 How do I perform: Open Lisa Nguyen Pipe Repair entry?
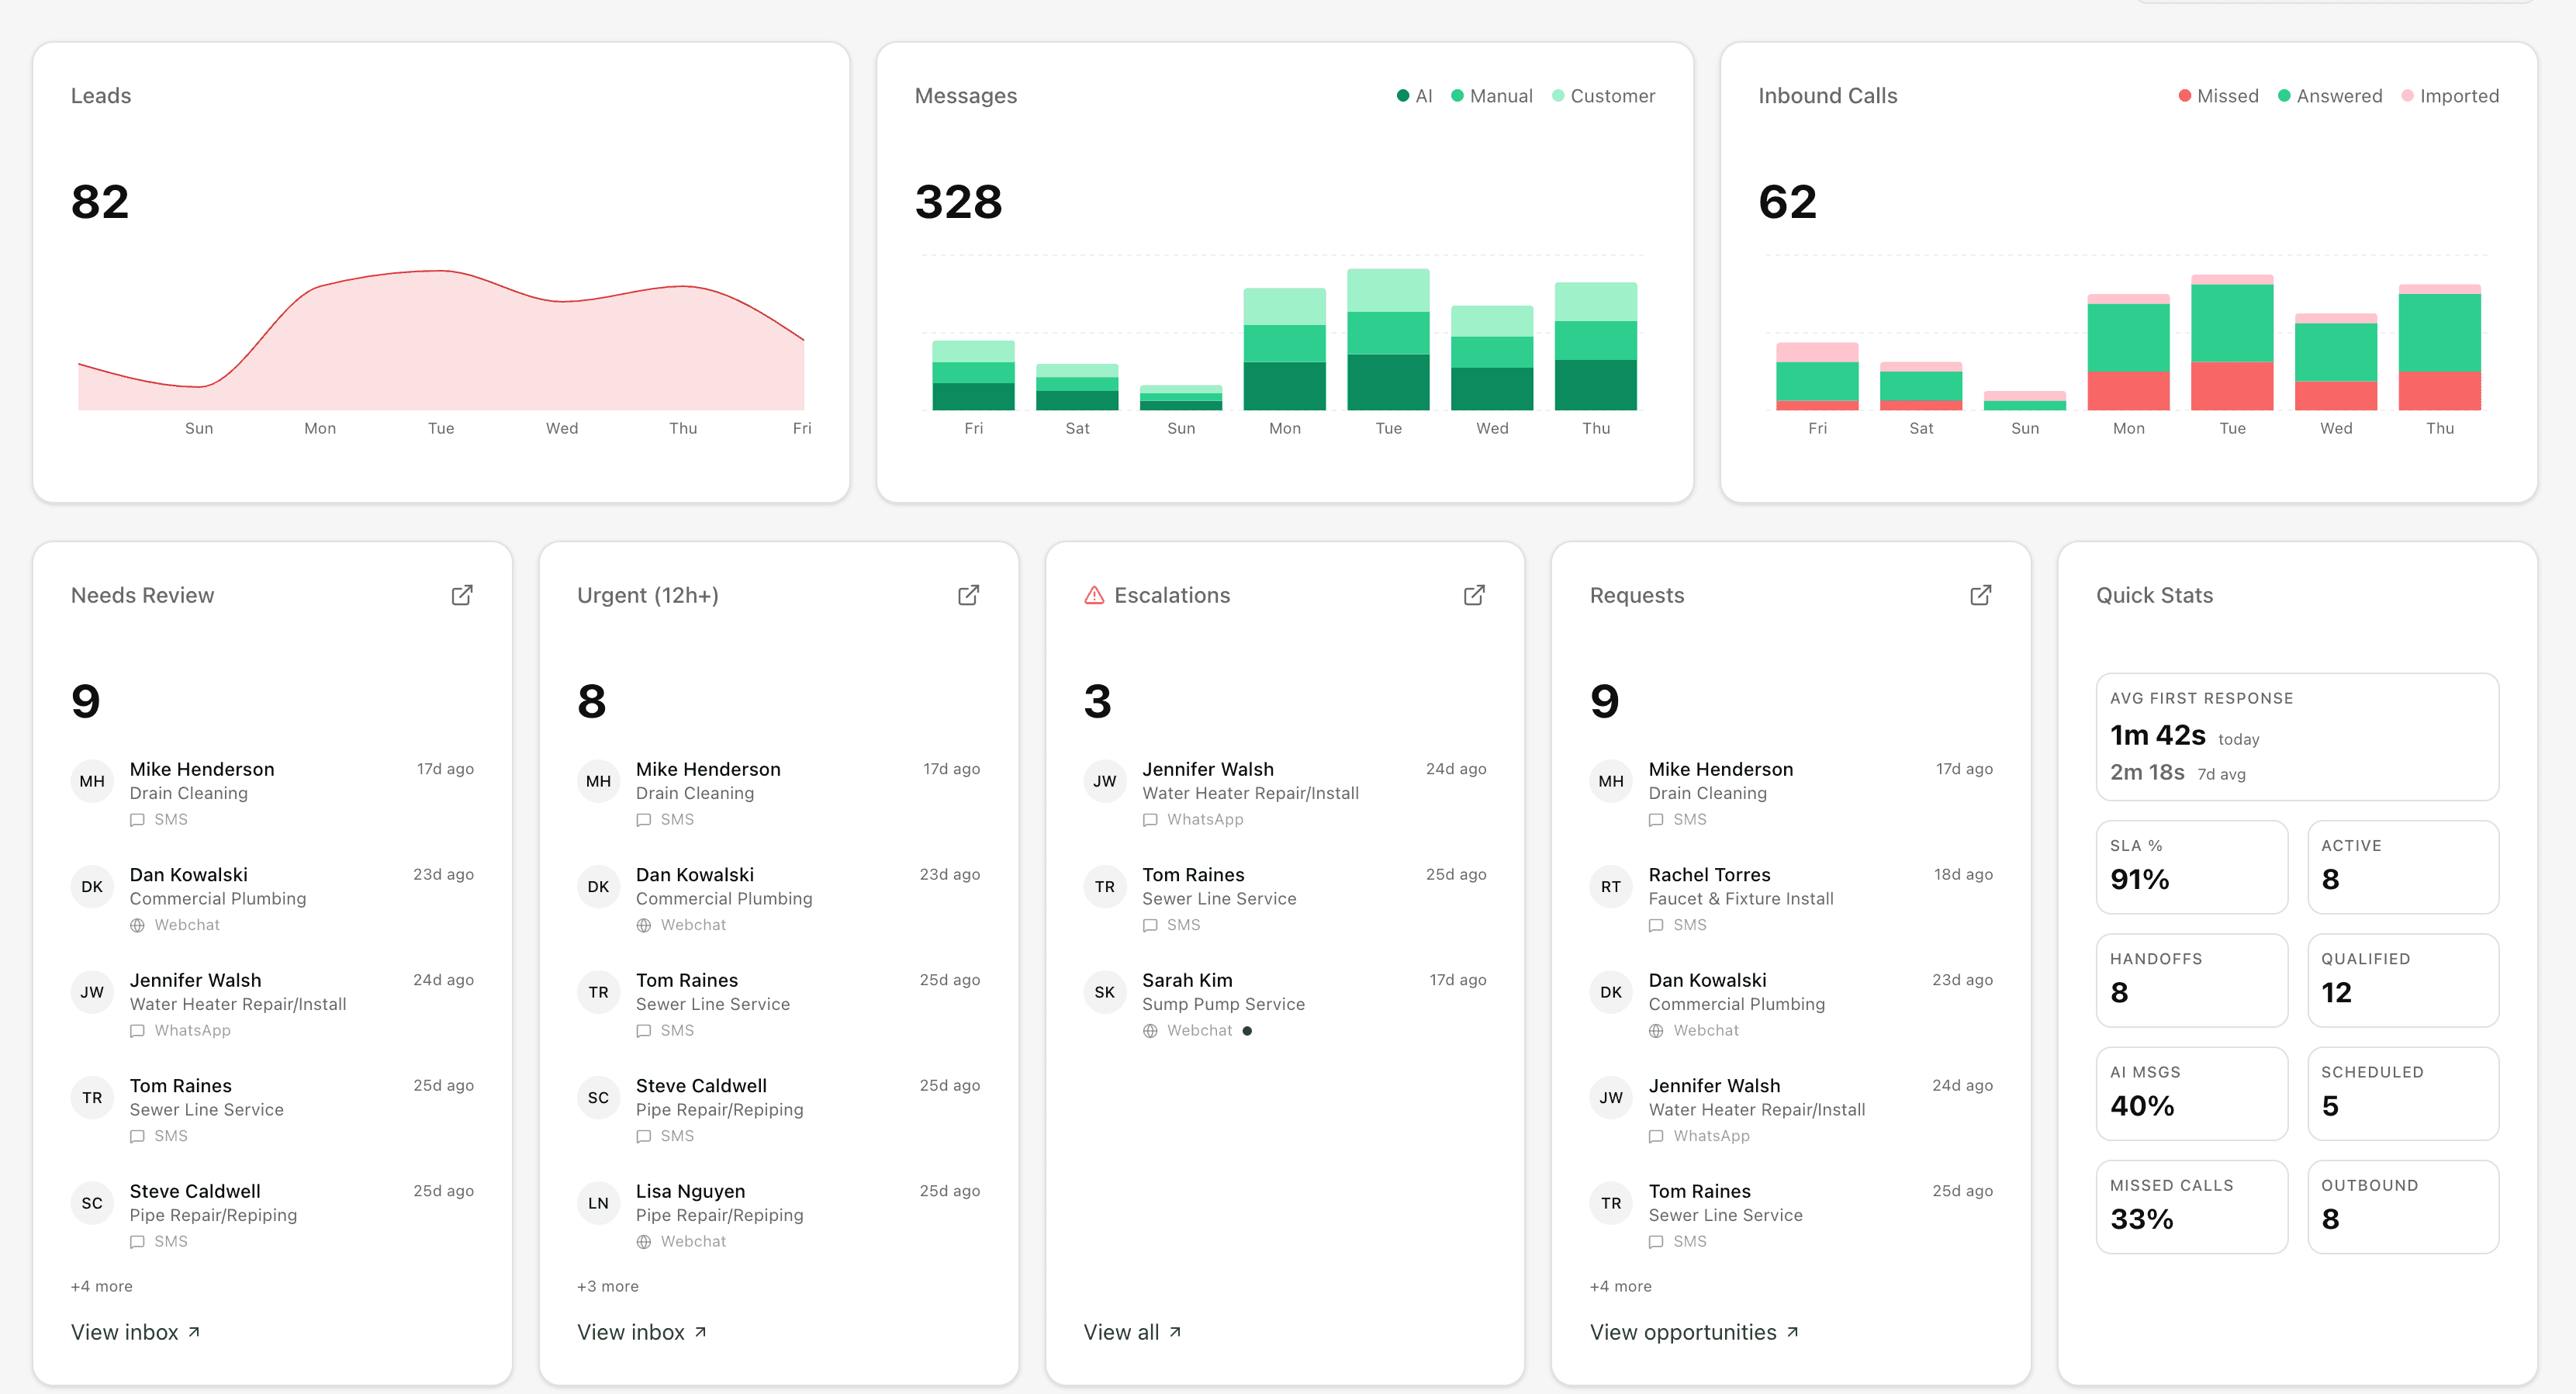690,1191
